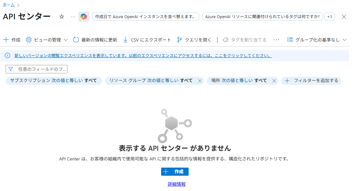Open the グループ化の基準なし dropdown

point(316,40)
